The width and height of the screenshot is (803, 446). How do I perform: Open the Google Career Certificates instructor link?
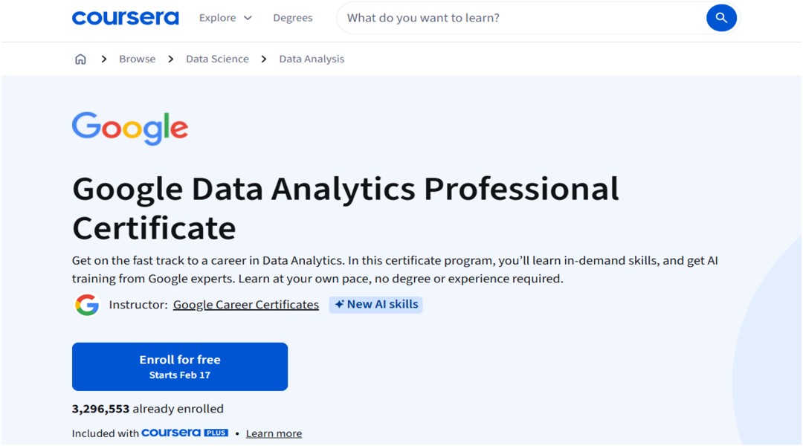coord(245,305)
